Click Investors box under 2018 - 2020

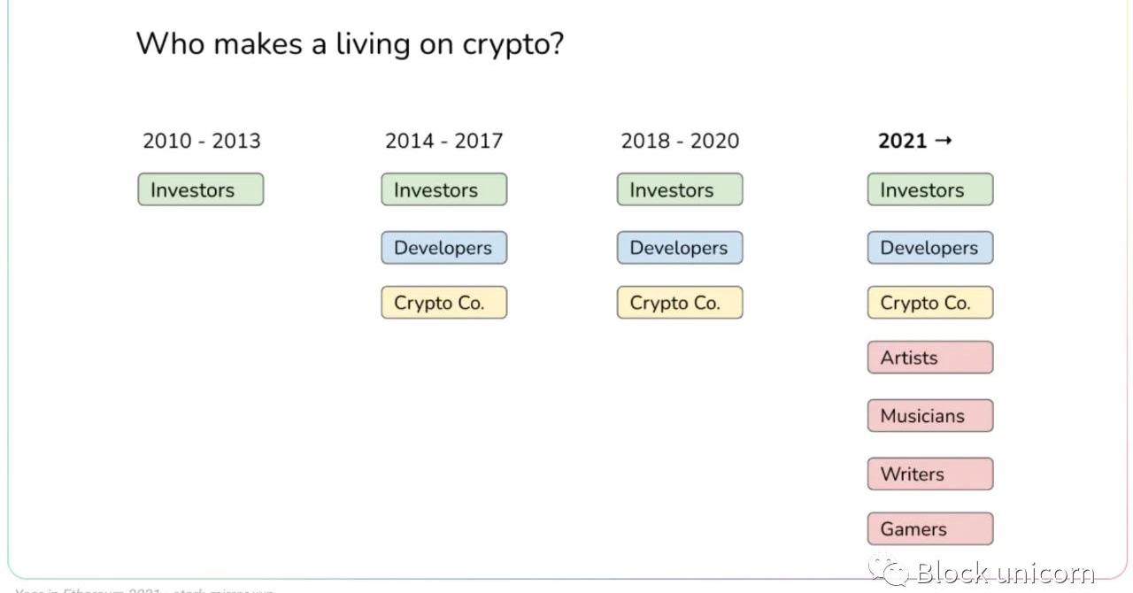click(x=680, y=189)
